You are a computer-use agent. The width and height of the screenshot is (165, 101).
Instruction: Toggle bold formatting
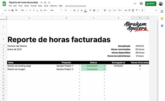[x=75, y=10]
